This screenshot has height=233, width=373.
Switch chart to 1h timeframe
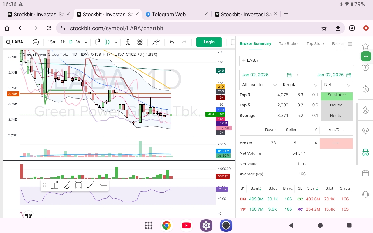(63, 42)
